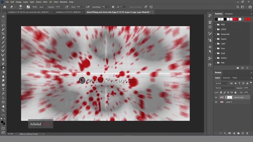The width and height of the screenshot is (253, 142).
Task: Open the layer Kind filter dropdown
Action: coord(222,83)
